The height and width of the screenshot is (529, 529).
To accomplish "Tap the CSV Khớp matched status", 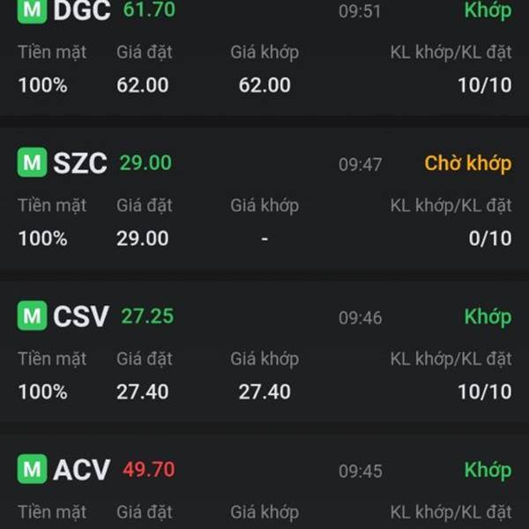I will (x=488, y=317).
